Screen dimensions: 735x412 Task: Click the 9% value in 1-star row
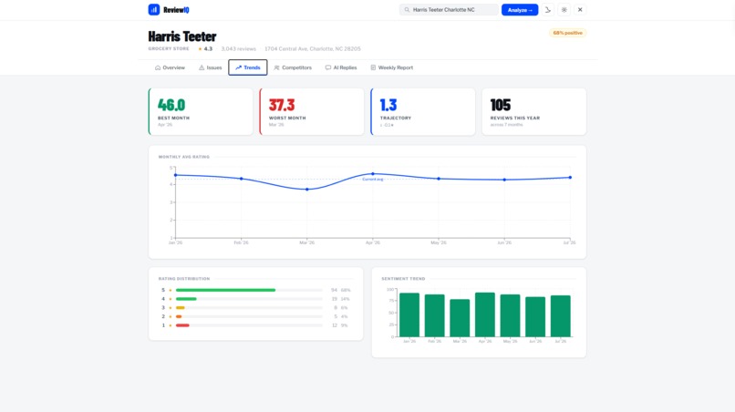[x=345, y=325]
